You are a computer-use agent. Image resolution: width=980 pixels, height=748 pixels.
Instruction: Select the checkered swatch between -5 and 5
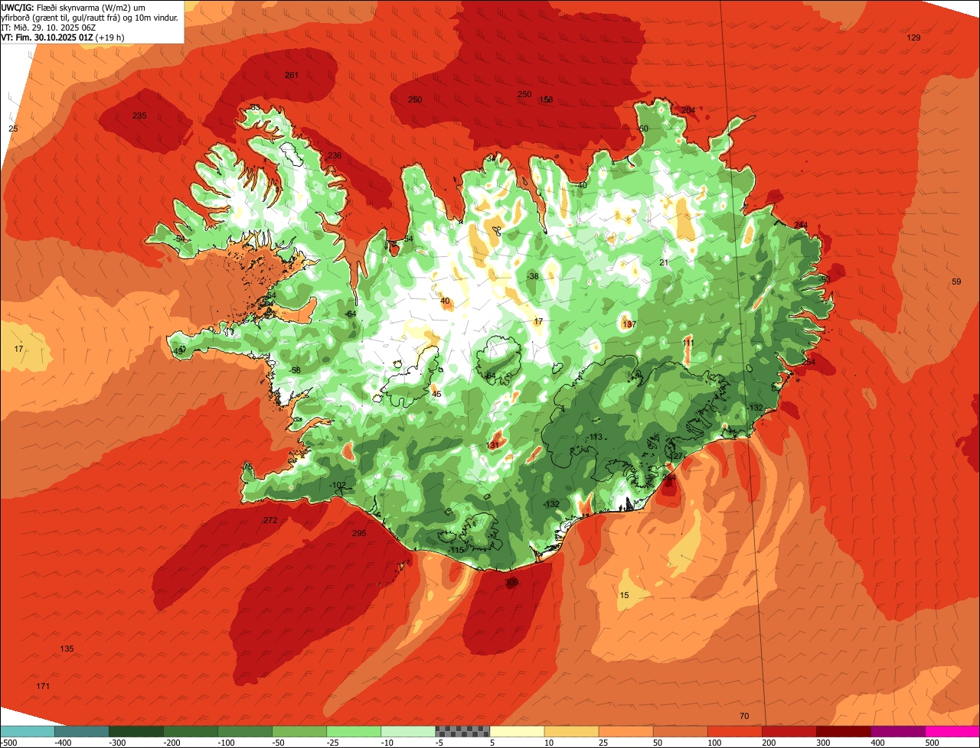coord(462,731)
